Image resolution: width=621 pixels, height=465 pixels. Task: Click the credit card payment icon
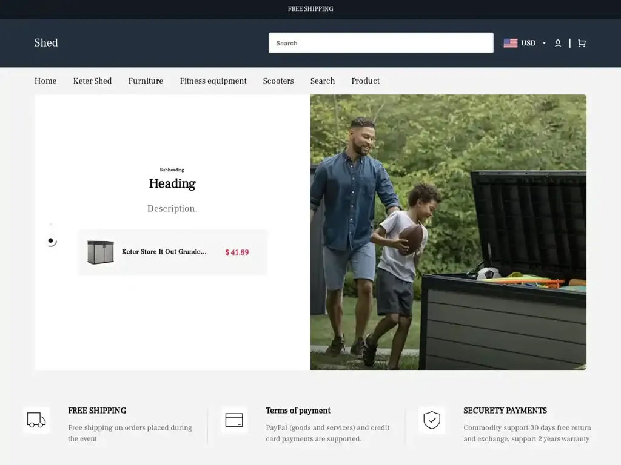coord(234,420)
